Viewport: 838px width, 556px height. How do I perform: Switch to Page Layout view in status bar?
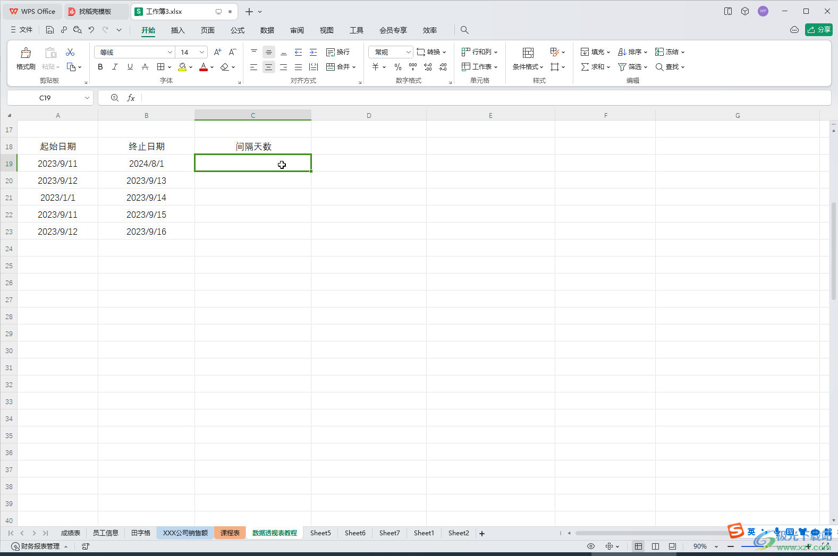655,546
